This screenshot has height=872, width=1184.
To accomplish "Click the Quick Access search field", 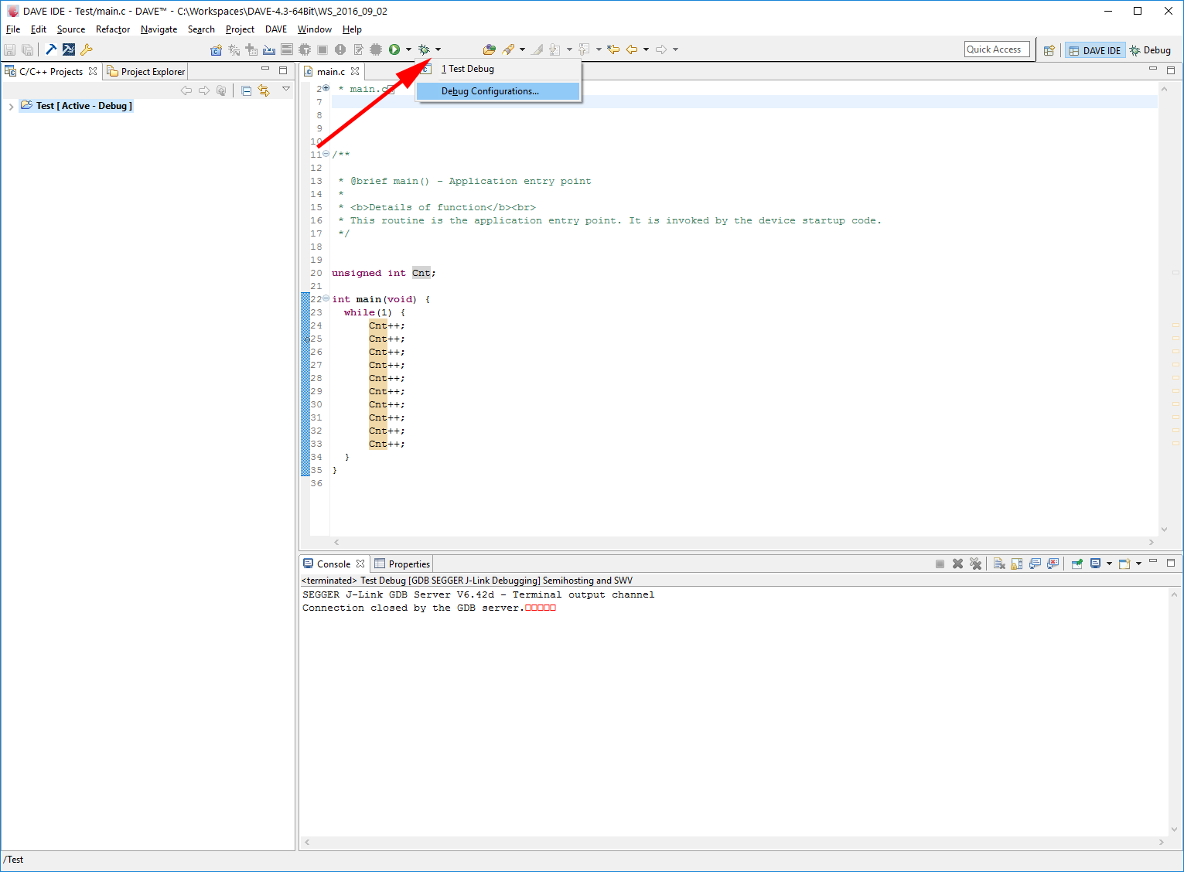I will pyautogui.click(x=996, y=49).
